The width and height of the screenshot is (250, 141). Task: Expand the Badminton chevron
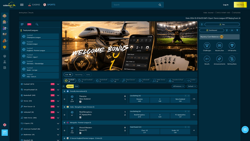pos(58,135)
